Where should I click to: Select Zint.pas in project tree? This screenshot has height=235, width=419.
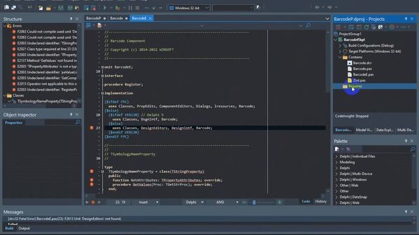(x=359, y=80)
